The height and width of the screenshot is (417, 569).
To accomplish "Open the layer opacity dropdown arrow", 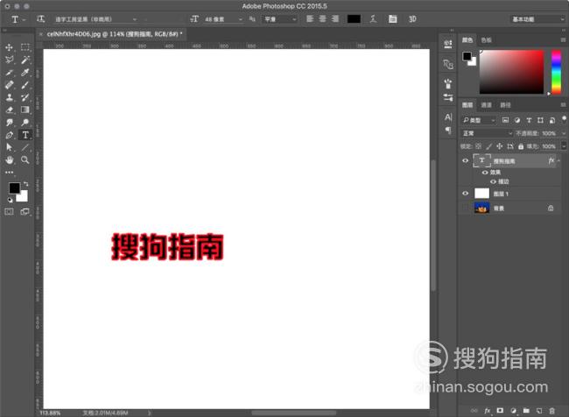I will [x=564, y=133].
